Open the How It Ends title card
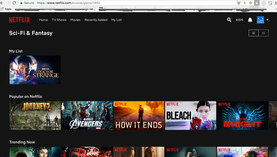 point(138,116)
